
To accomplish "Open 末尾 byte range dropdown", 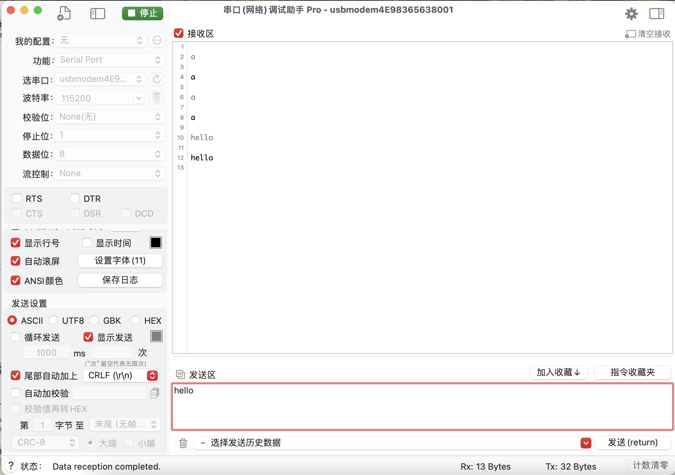I will pyautogui.click(x=125, y=424).
